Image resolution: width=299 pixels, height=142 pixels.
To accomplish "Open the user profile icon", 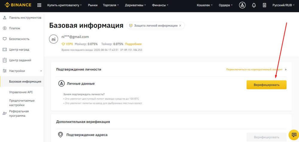I will click(242, 5).
